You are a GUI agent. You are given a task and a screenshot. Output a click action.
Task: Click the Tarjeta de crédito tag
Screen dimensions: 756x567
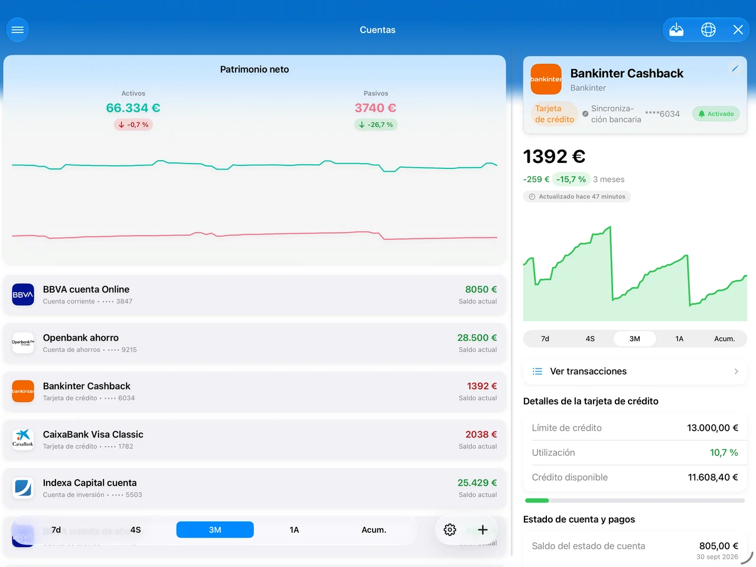(x=555, y=114)
